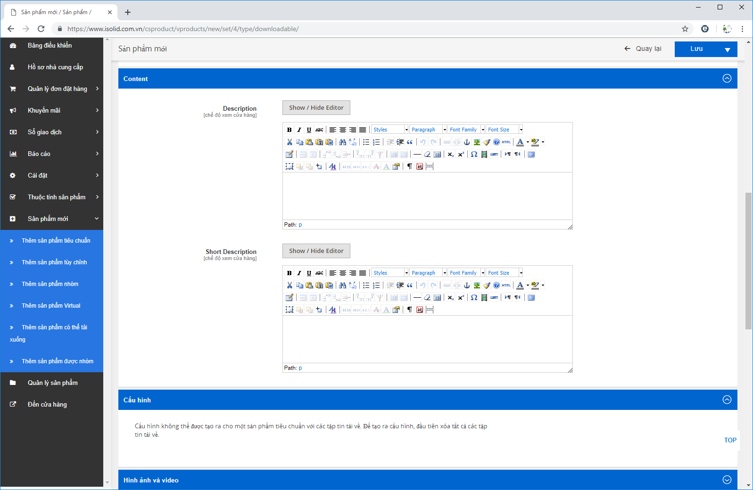The width and height of the screenshot is (753, 490).
Task: Select Thêm sản phẩm Virtual in the sidebar
Action: [51, 306]
